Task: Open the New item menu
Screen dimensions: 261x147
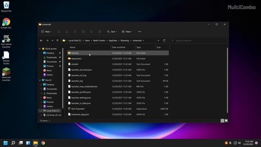Action: click(46, 31)
